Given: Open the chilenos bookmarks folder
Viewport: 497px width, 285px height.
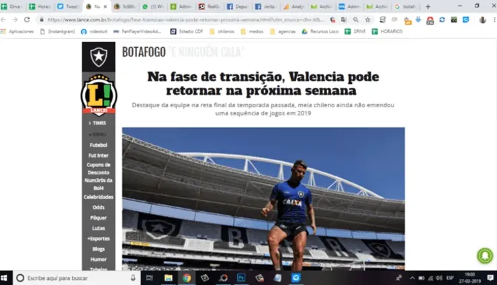Looking at the screenshot, I should 222,32.
